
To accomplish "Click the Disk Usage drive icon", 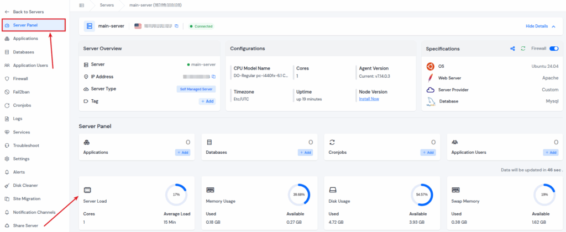I will point(332,190).
